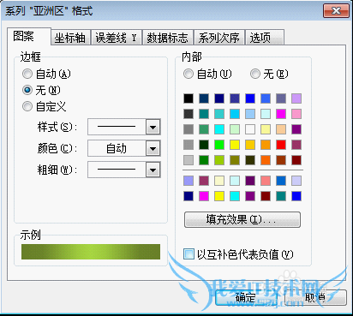Pick the black color swatch
Viewport: 353px width, 316px height.
point(188,98)
